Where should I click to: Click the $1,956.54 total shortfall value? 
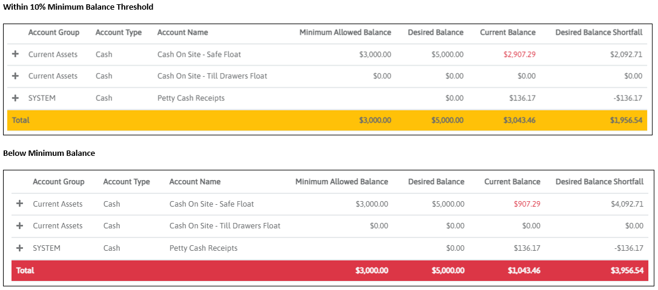(x=626, y=120)
